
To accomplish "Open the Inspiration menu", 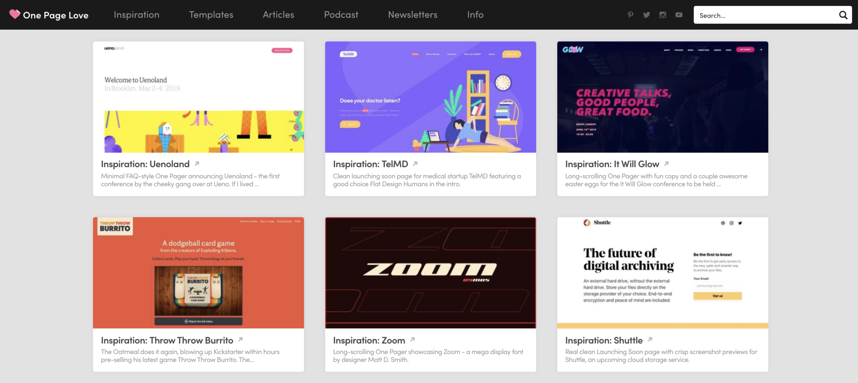I will pos(137,15).
